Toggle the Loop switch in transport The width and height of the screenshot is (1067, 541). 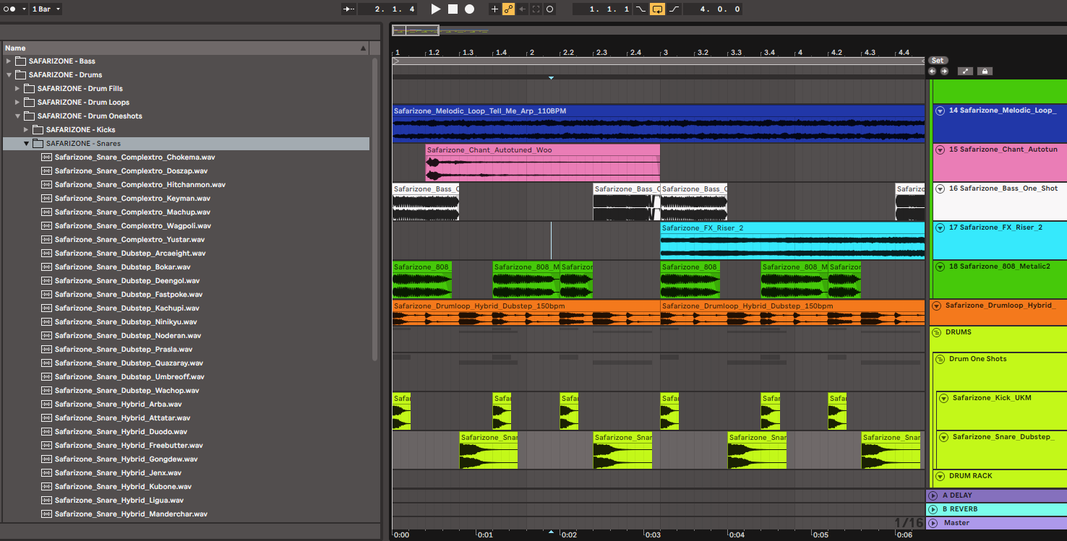pos(657,9)
